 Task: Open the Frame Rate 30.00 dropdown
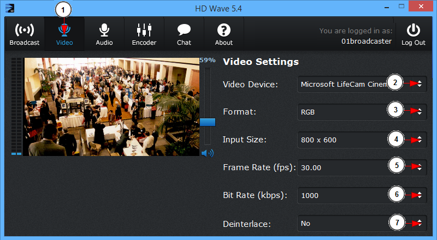(x=362, y=167)
